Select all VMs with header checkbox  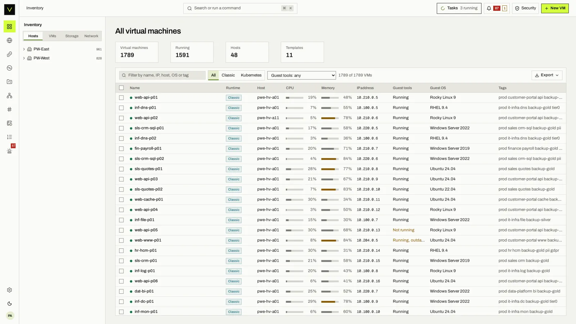(x=121, y=88)
